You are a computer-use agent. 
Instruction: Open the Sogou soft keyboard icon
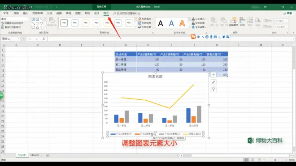pos(215,37)
